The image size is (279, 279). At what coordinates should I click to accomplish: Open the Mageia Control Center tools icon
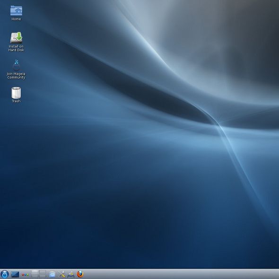(x=62, y=274)
